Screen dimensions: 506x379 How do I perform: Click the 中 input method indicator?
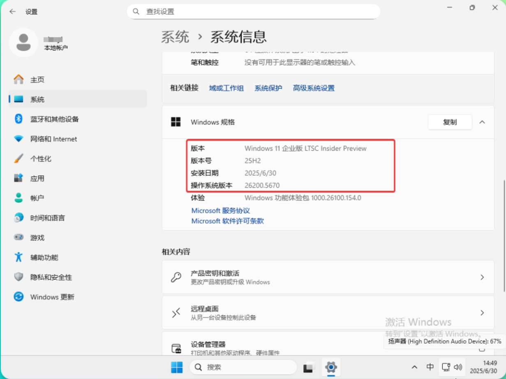(430, 367)
